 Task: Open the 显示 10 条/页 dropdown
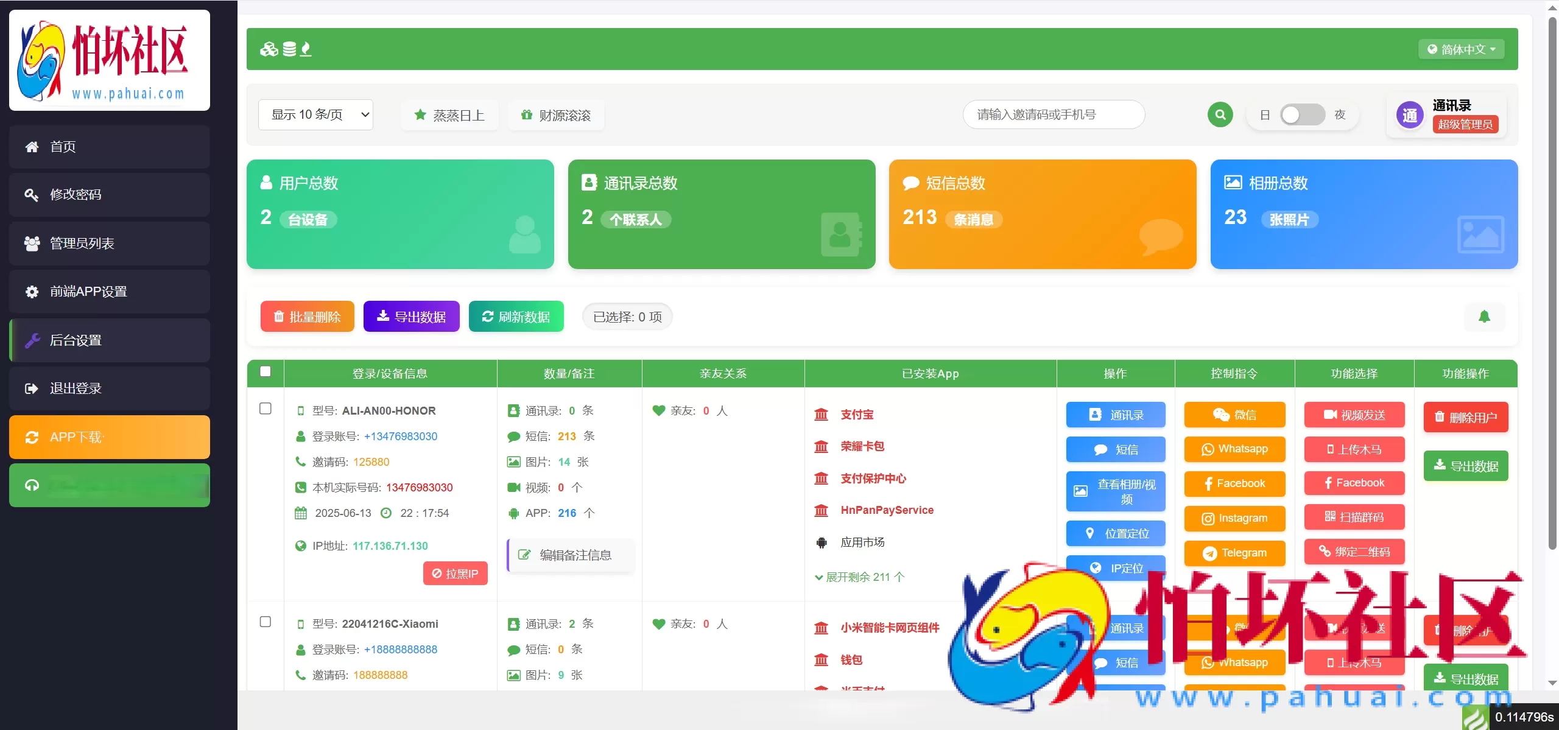pyautogui.click(x=316, y=114)
